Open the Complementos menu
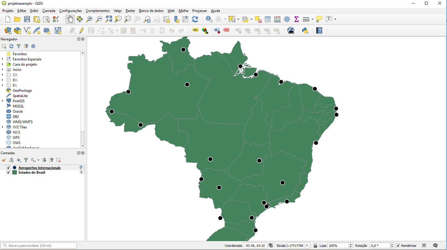 coord(98,11)
